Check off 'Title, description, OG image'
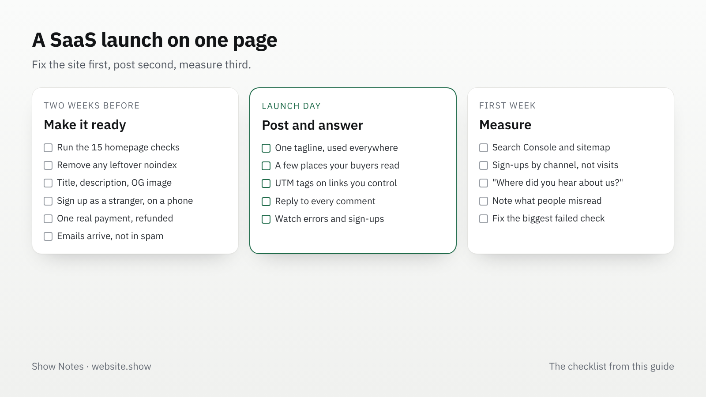The image size is (706, 397). click(x=48, y=183)
